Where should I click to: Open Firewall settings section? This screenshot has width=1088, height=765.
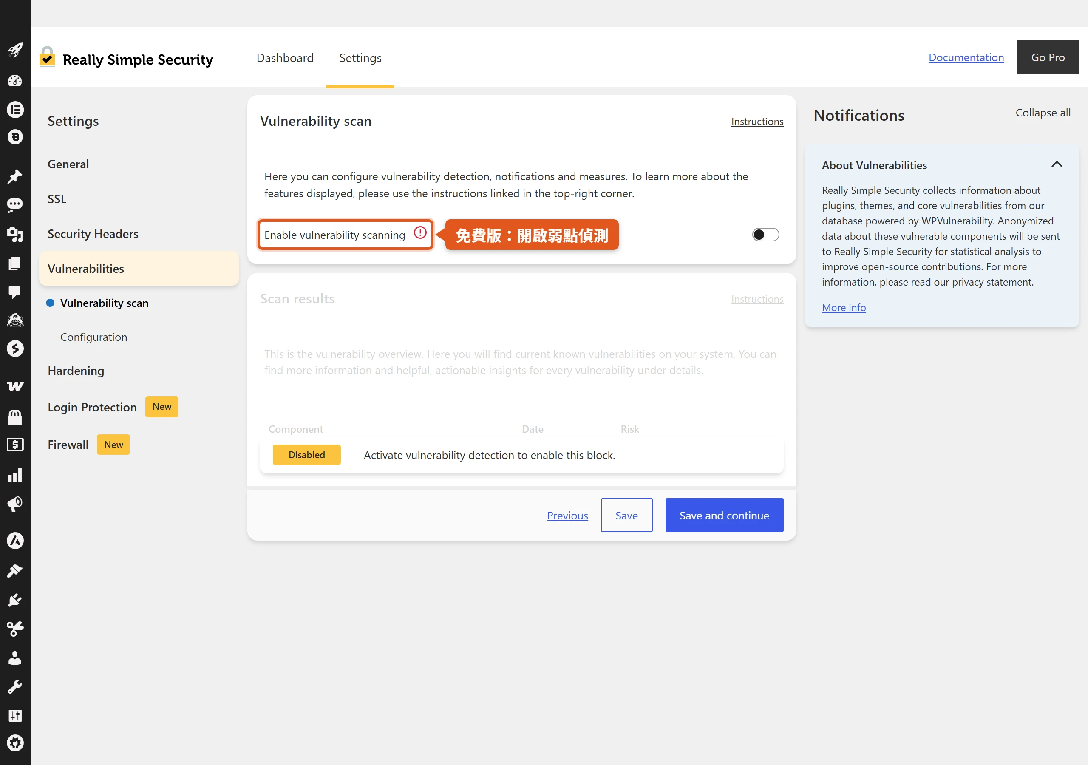click(68, 445)
